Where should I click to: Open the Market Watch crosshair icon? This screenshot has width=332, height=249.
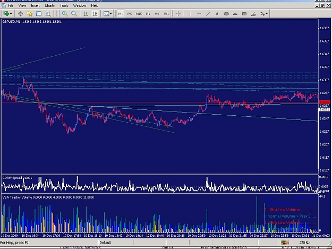[21, 14]
